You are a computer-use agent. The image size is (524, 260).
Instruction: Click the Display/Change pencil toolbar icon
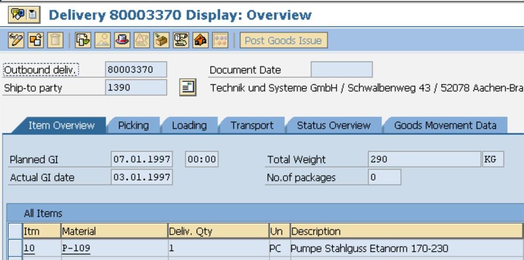(x=15, y=41)
